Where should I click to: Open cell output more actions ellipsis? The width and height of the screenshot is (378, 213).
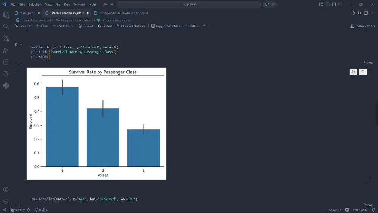coord(17,70)
